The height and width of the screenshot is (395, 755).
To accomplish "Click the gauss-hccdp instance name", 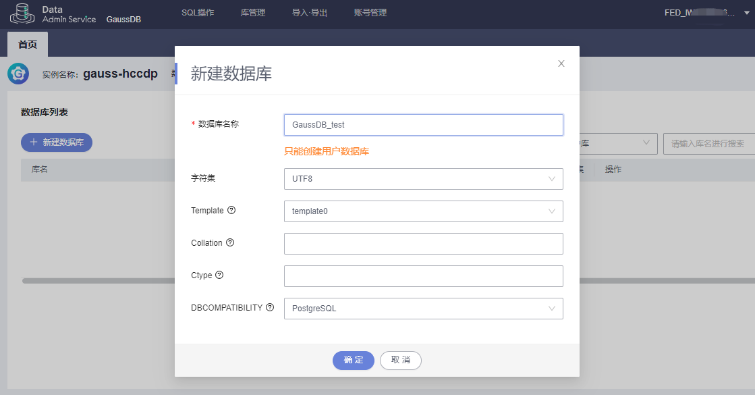I will click(120, 74).
